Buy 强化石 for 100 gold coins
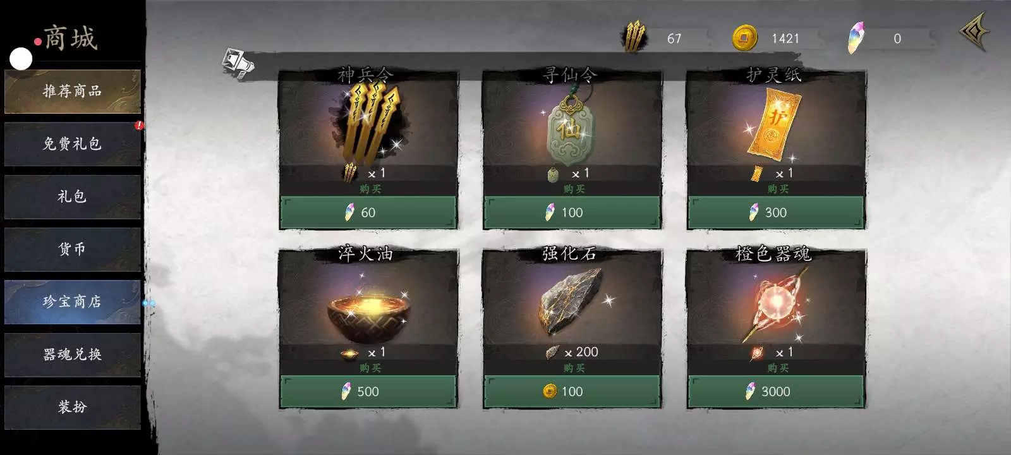 pos(572,391)
